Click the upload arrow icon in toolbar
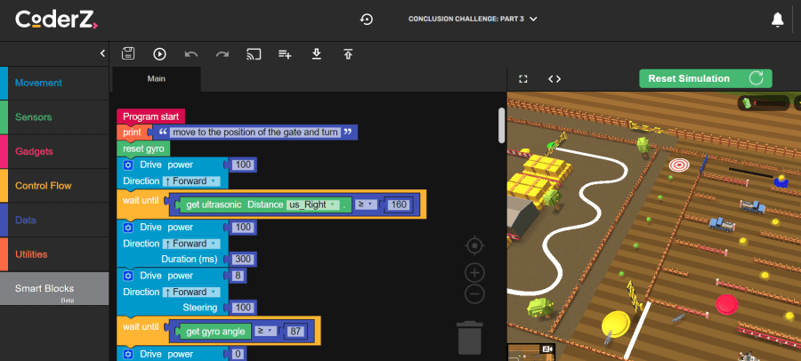 (x=347, y=54)
